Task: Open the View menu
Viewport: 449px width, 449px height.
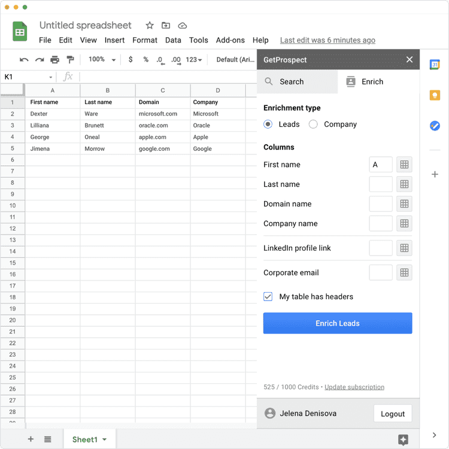Action: pyautogui.click(x=88, y=40)
